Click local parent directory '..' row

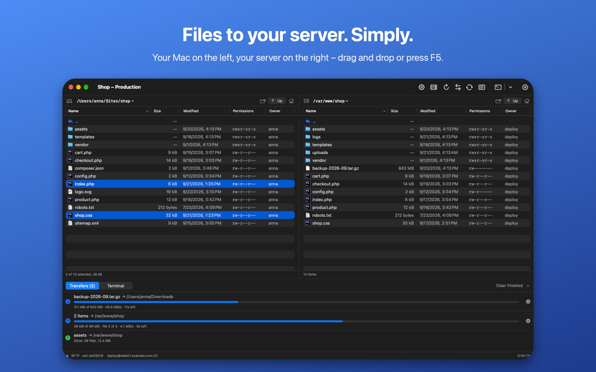point(180,121)
